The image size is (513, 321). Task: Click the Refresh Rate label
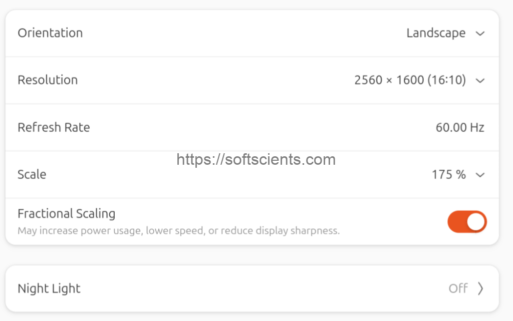point(54,128)
